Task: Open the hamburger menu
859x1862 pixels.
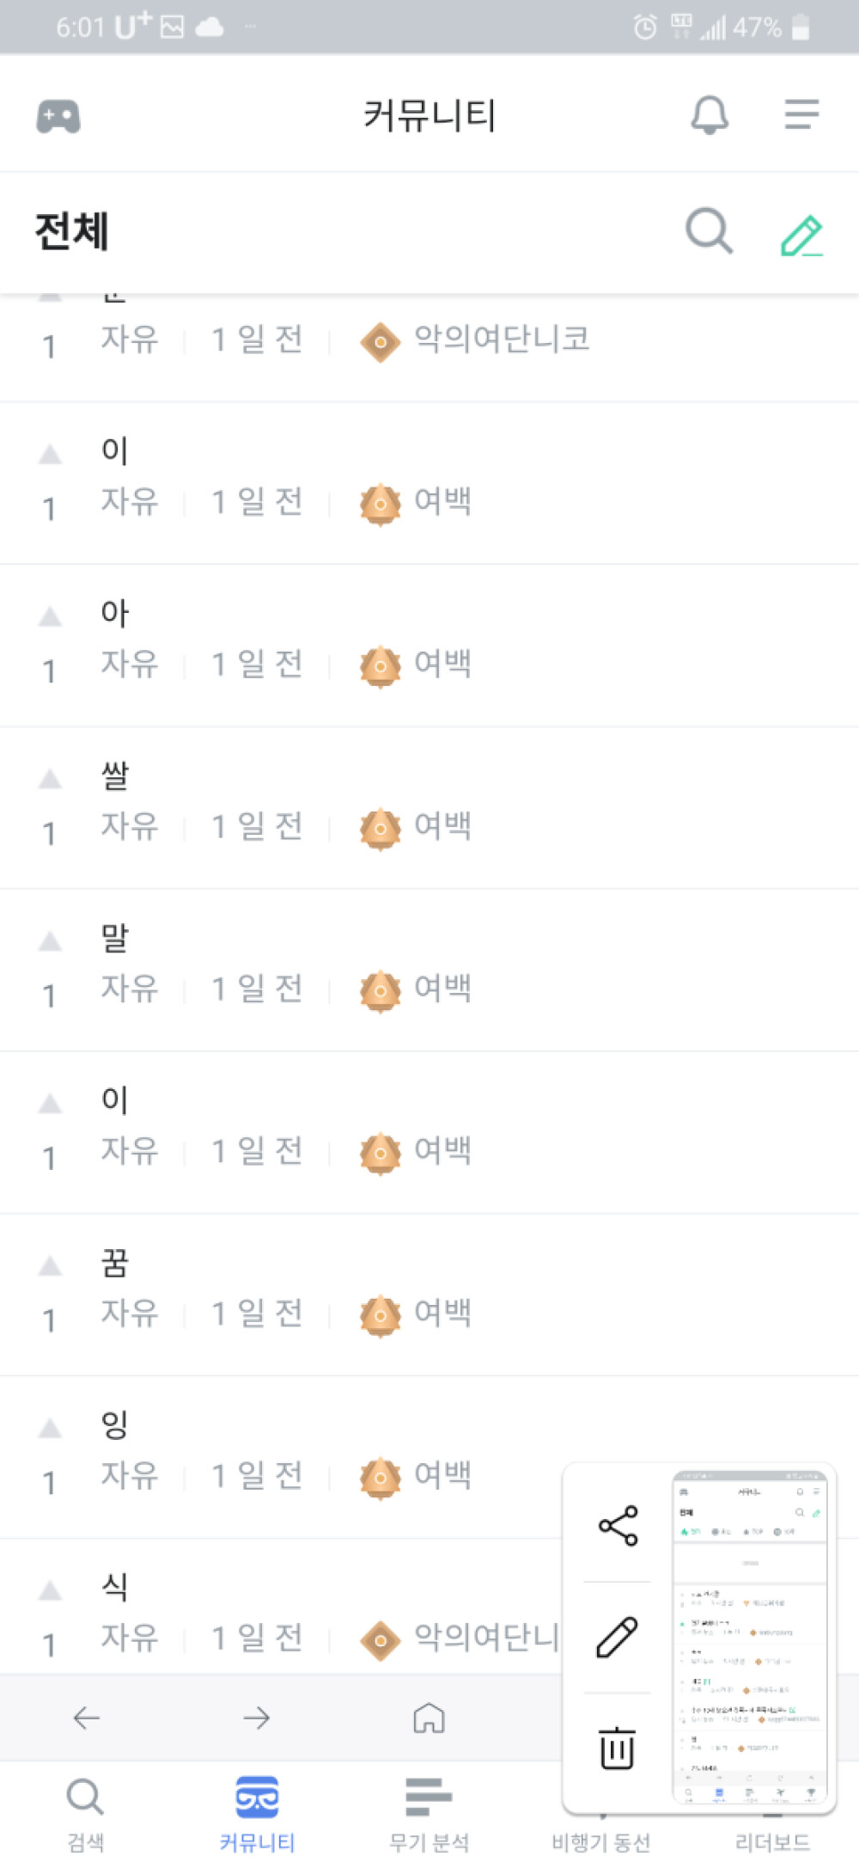Action: point(801,114)
